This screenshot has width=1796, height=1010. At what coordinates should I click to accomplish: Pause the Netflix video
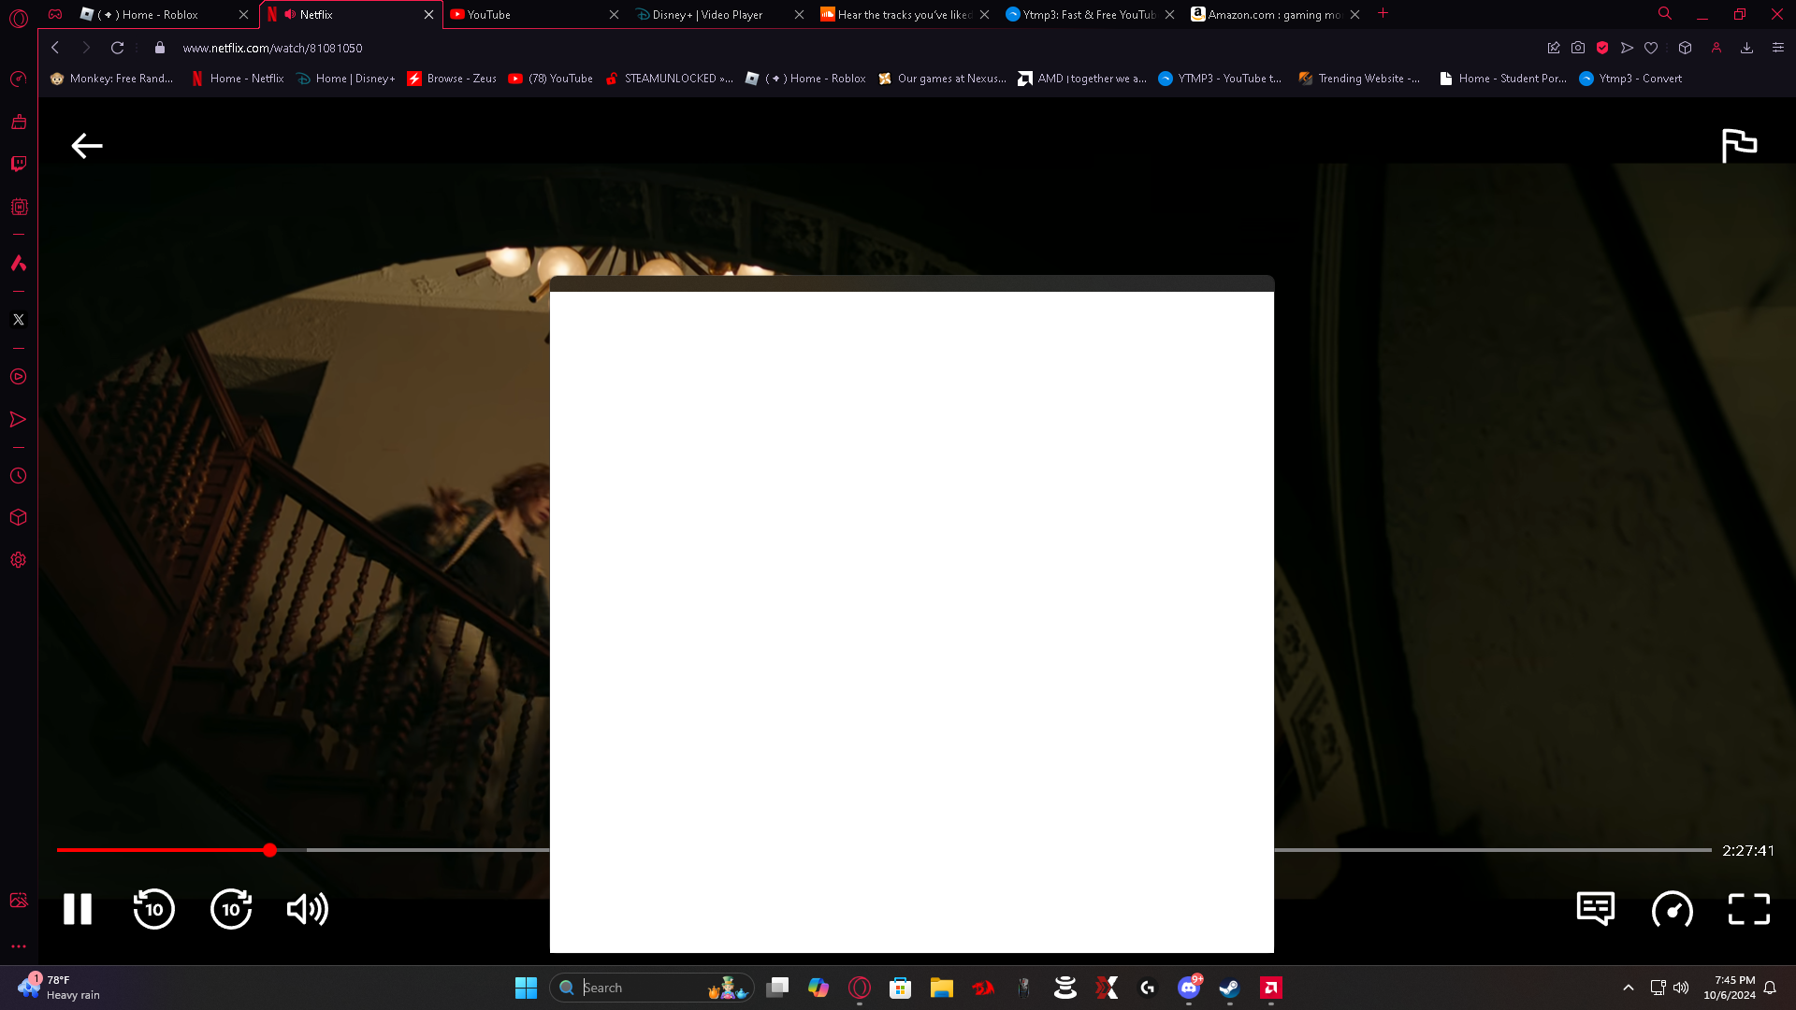78,909
